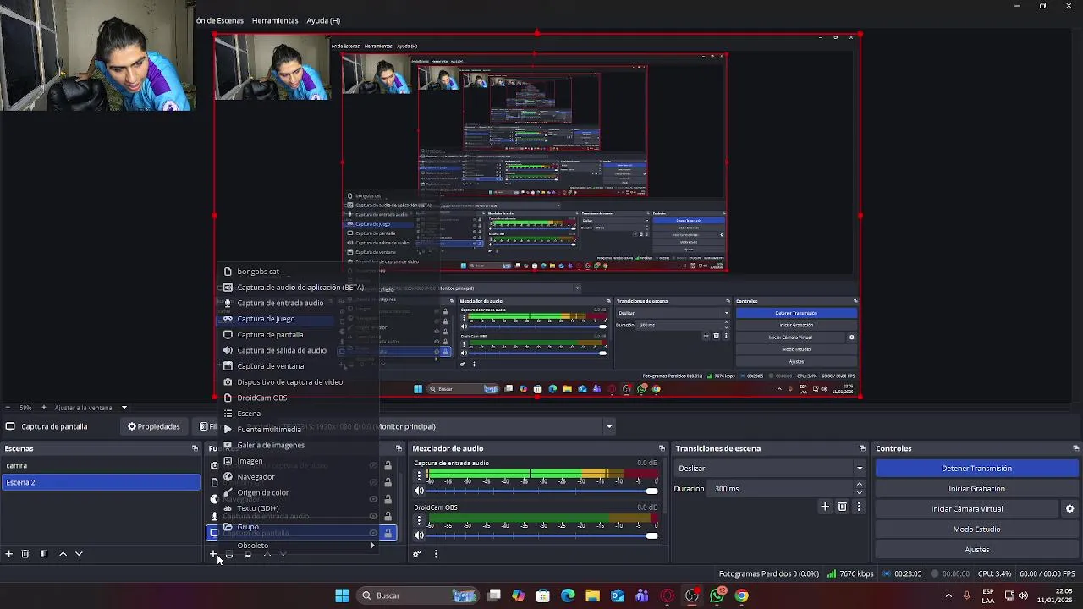Open File Explorer from the taskbar
Screen dimensions: 1083x609
pyautogui.click(x=592, y=595)
